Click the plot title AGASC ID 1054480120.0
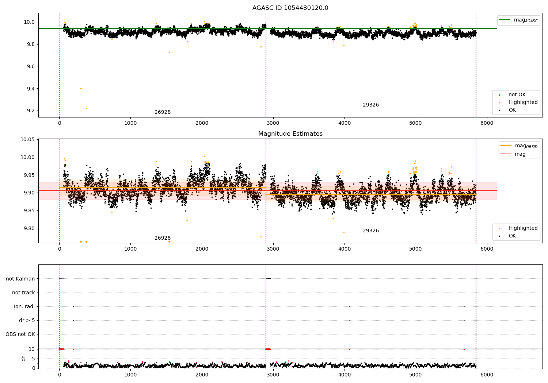The width and height of the screenshot is (548, 383). [290, 8]
